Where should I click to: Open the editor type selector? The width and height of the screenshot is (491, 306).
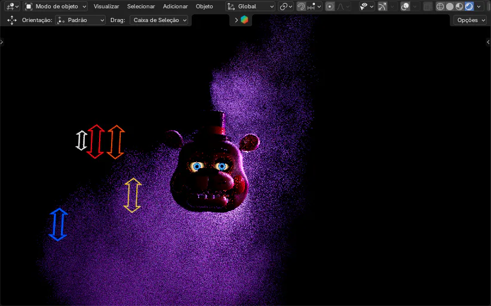point(13,6)
